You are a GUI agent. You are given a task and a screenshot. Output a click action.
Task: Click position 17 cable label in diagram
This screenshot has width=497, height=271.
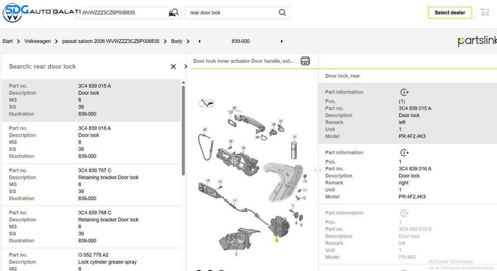(235, 201)
